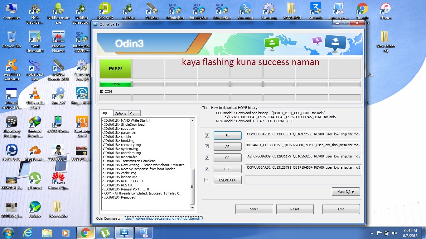The height and width of the screenshot is (239, 426).
Task: Click the Start button in Odin
Action: (x=254, y=209)
